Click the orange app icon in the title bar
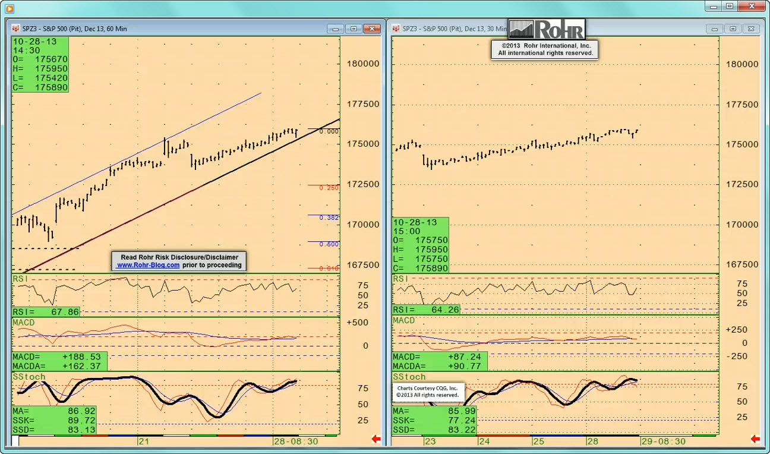This screenshot has height=454, width=770. pyautogui.click(x=9, y=8)
